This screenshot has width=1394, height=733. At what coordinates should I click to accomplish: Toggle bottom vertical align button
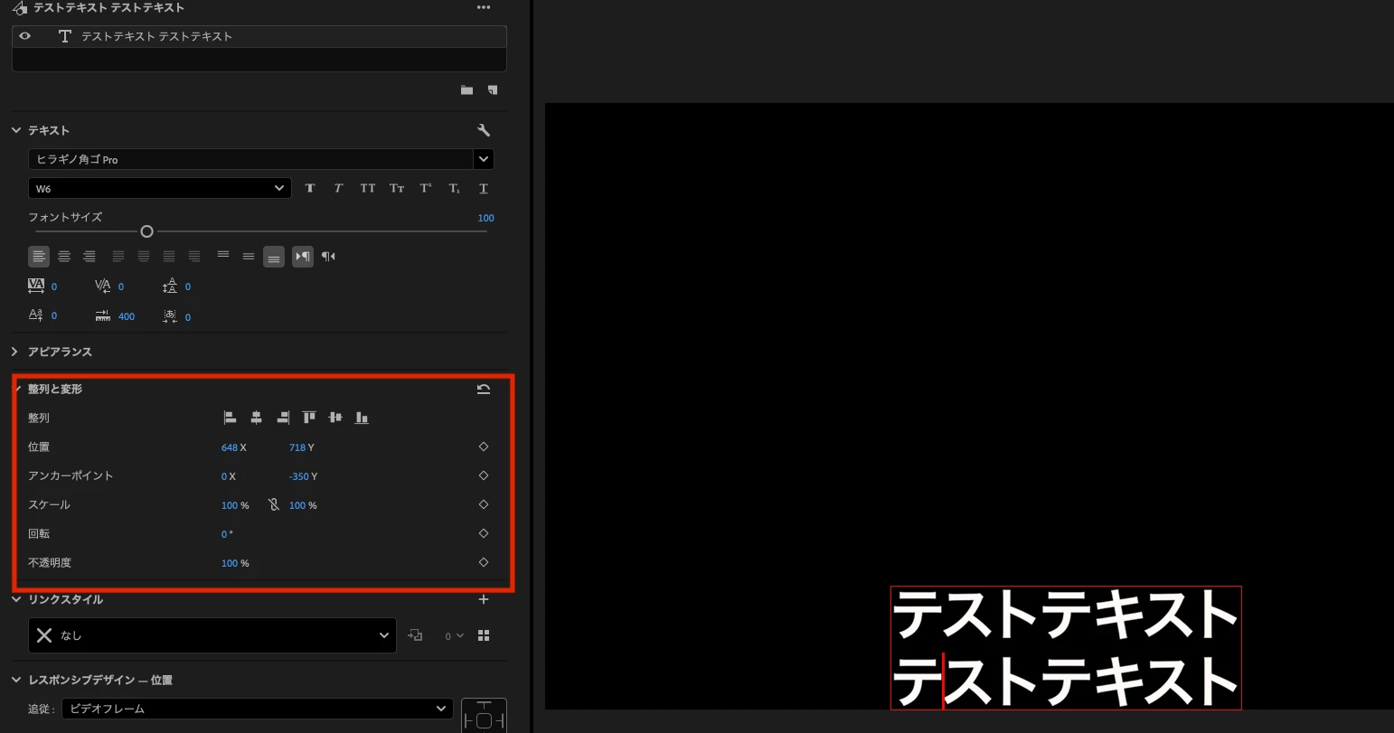coord(274,258)
